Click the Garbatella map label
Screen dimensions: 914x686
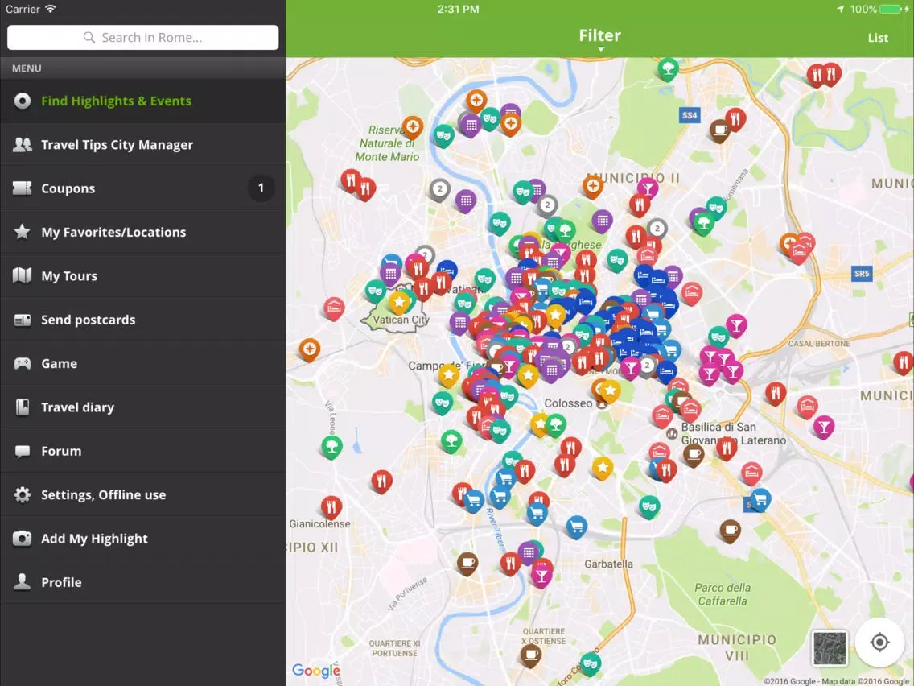point(608,564)
